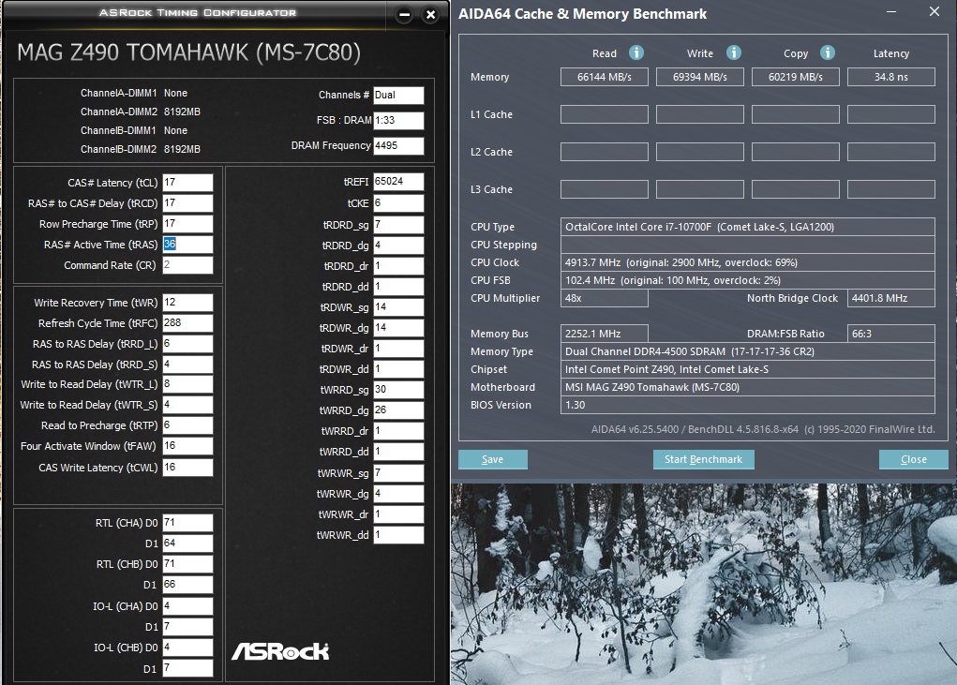Click the Write info icon in AIDA64

(x=734, y=53)
